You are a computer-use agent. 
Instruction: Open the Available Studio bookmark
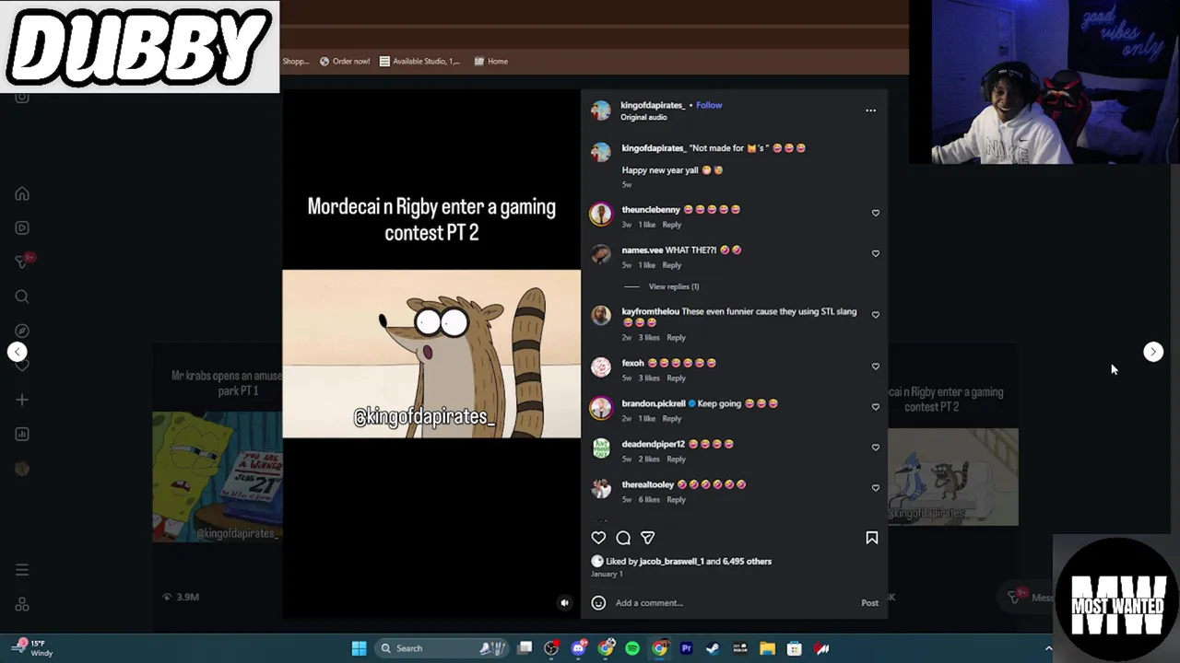pos(419,62)
